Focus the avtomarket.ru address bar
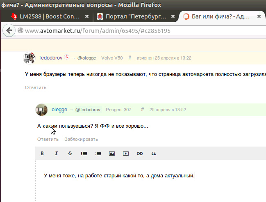Viewport: 266px width, 202px height. coord(141,30)
